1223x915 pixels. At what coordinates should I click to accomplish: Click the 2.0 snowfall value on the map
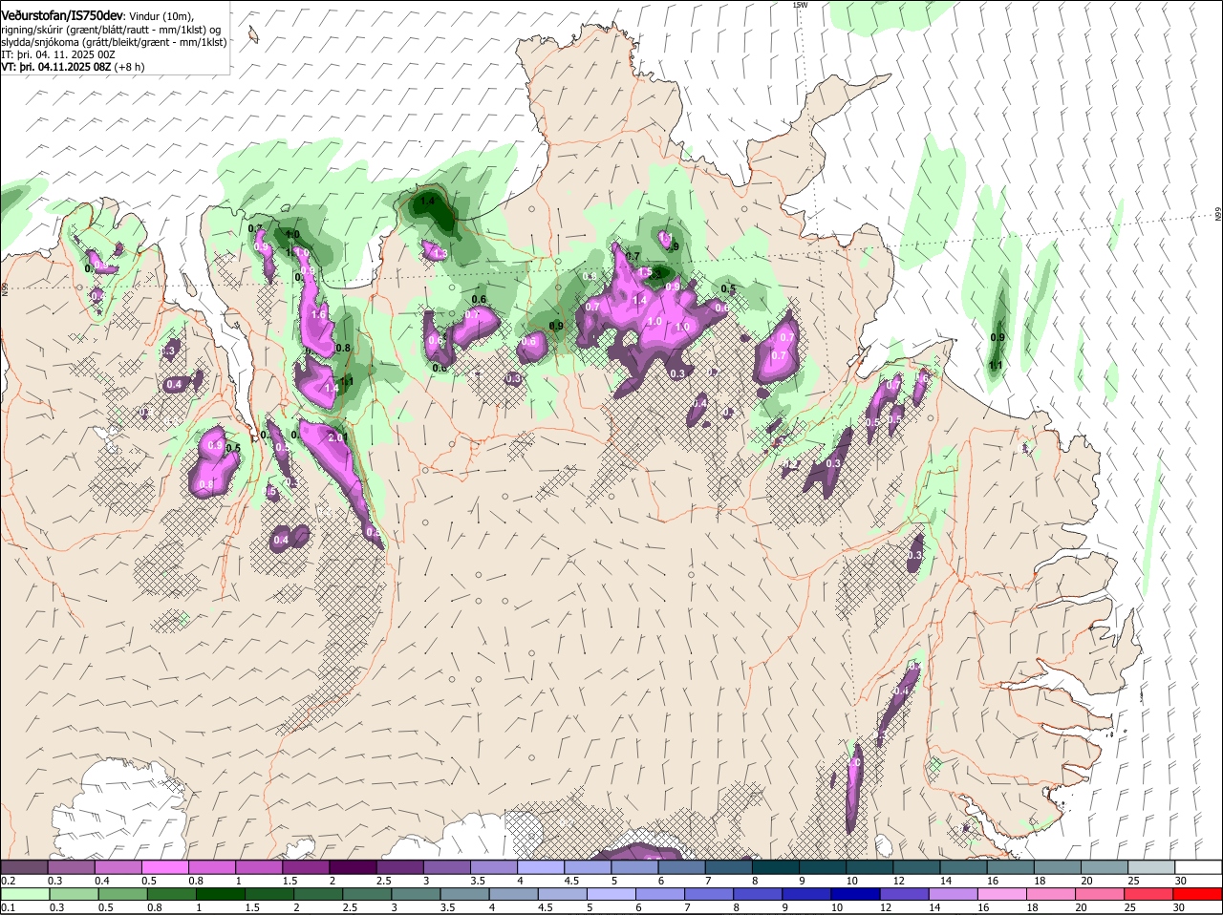[336, 437]
